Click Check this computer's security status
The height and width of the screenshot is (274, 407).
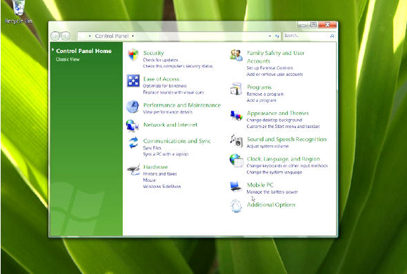[177, 66]
